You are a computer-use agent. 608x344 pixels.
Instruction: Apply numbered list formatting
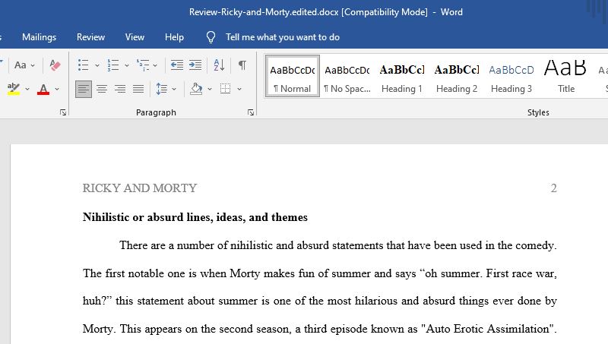click(x=112, y=65)
